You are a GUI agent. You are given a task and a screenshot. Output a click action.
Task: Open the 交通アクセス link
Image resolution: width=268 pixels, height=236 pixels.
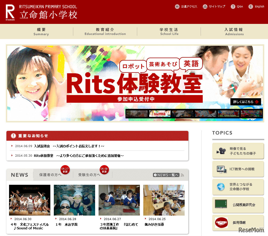pos(189,7)
